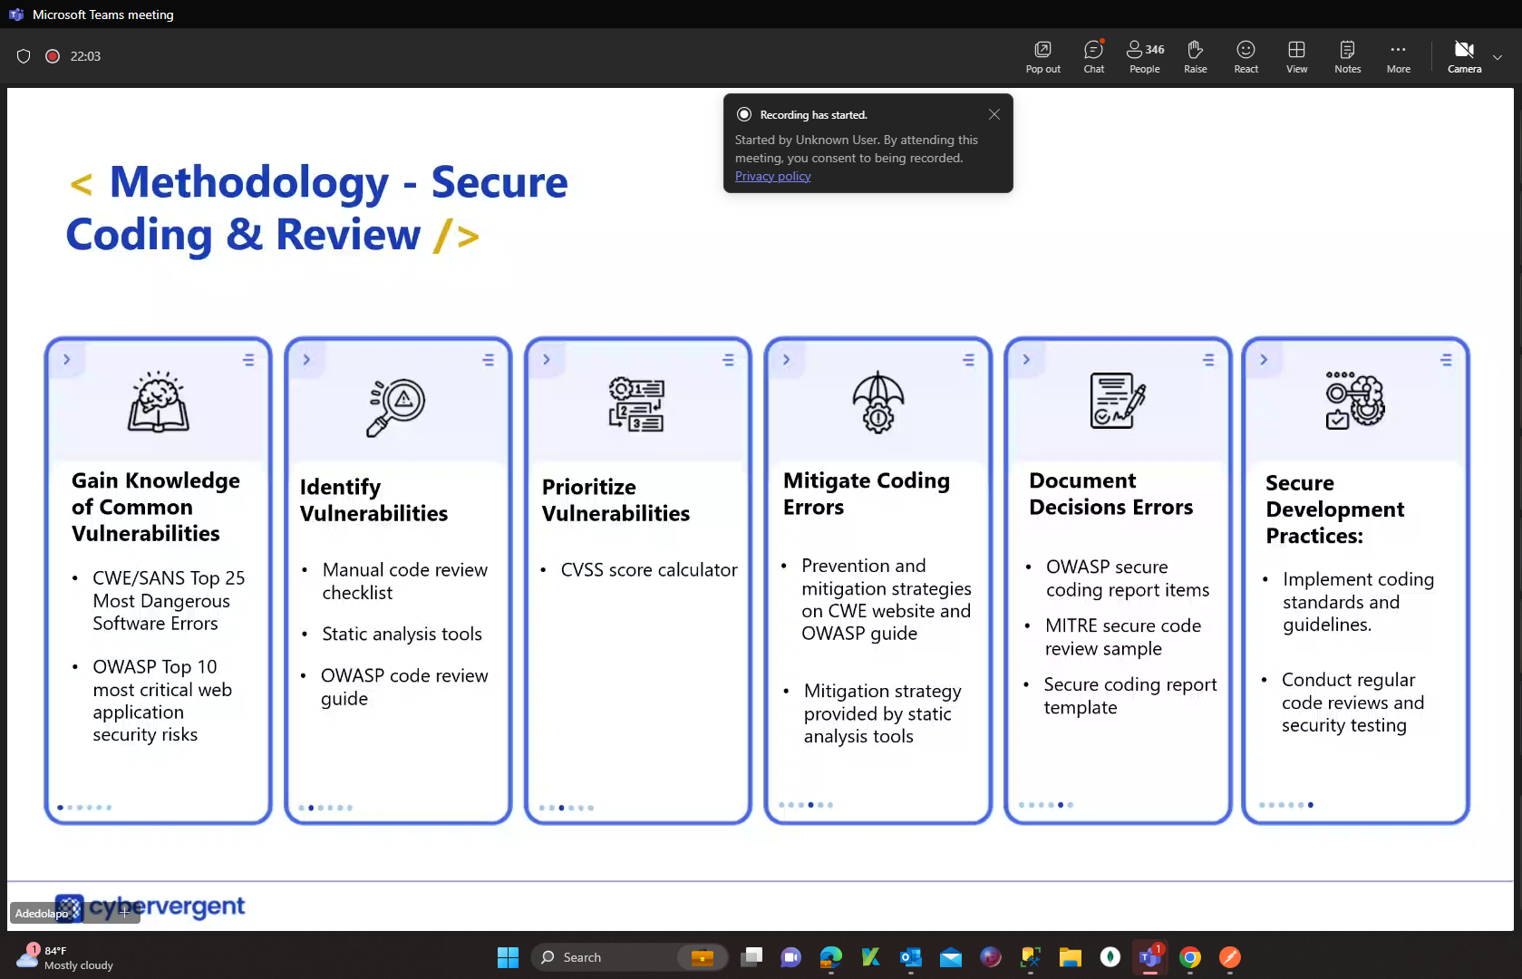Open the Chat panel

[1093, 56]
